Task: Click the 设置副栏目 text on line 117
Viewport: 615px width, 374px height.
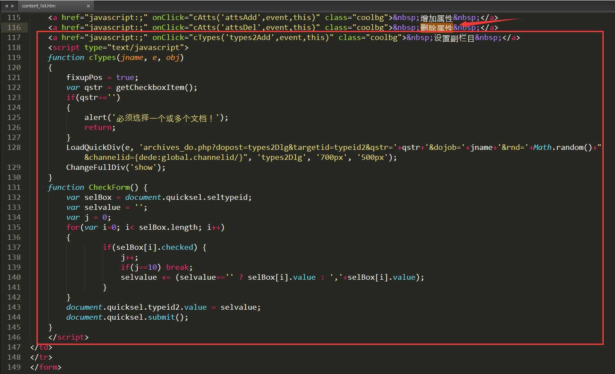Action: pos(454,38)
